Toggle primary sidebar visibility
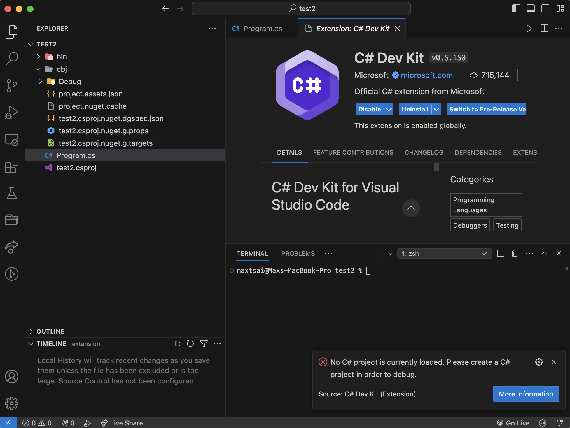Viewport: 570px width, 428px height. [x=516, y=8]
